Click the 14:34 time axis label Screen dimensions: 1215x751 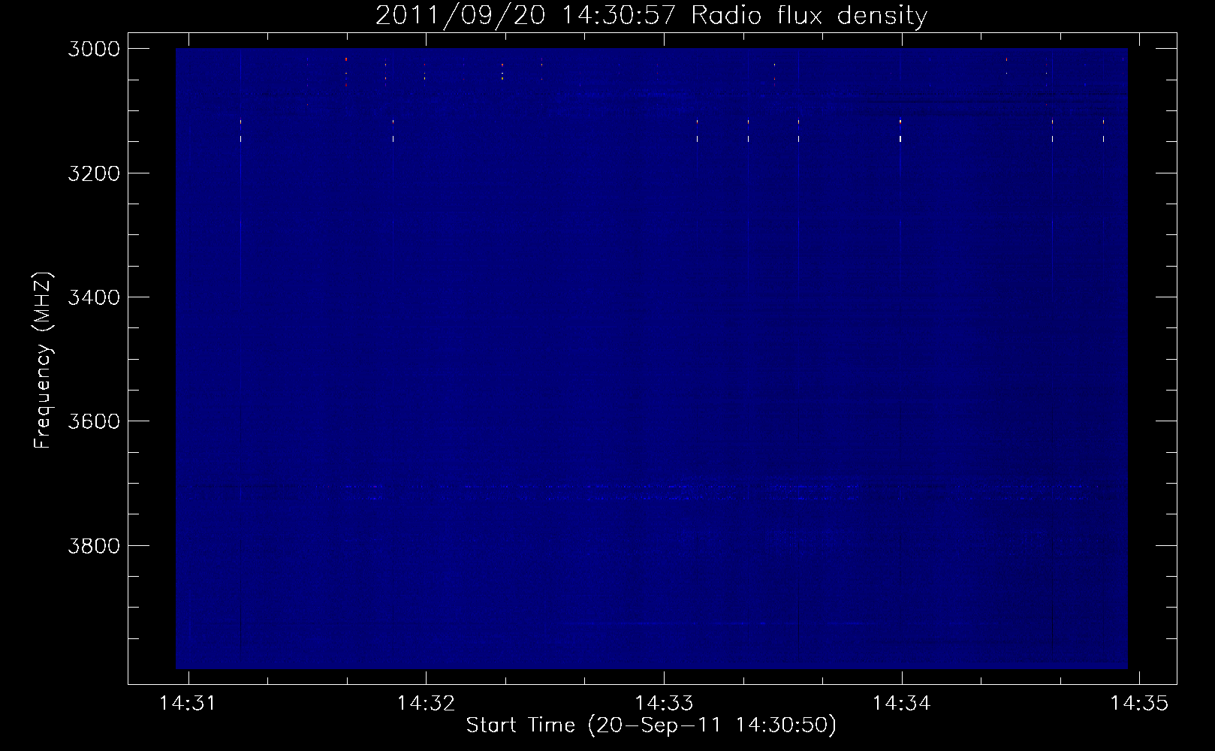902,703
